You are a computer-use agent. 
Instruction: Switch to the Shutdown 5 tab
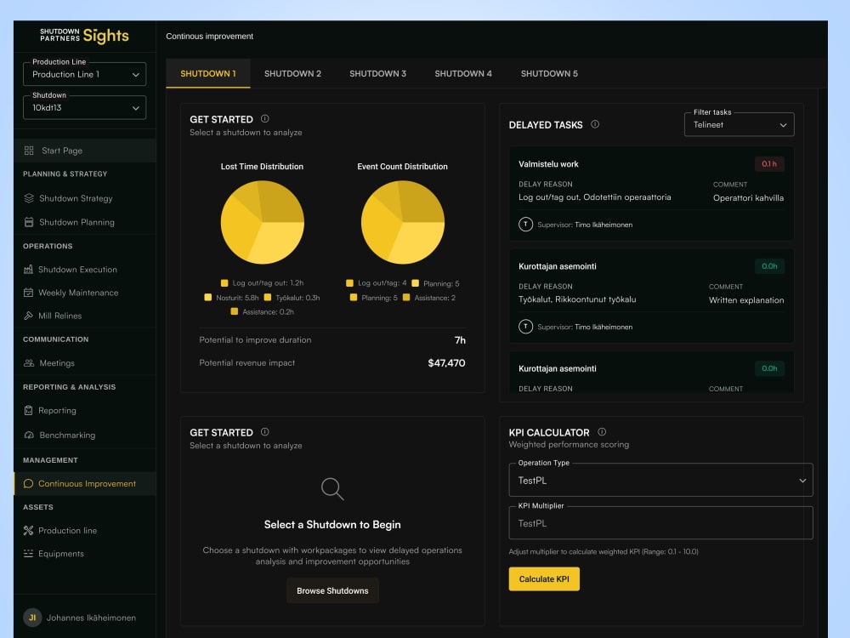pyautogui.click(x=549, y=73)
